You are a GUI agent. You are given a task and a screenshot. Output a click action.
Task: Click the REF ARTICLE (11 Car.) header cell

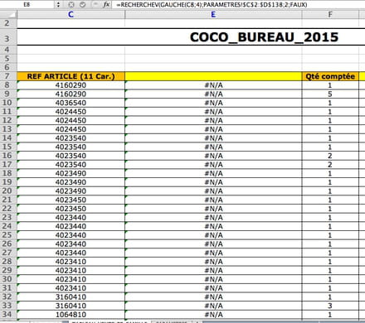tap(71, 76)
